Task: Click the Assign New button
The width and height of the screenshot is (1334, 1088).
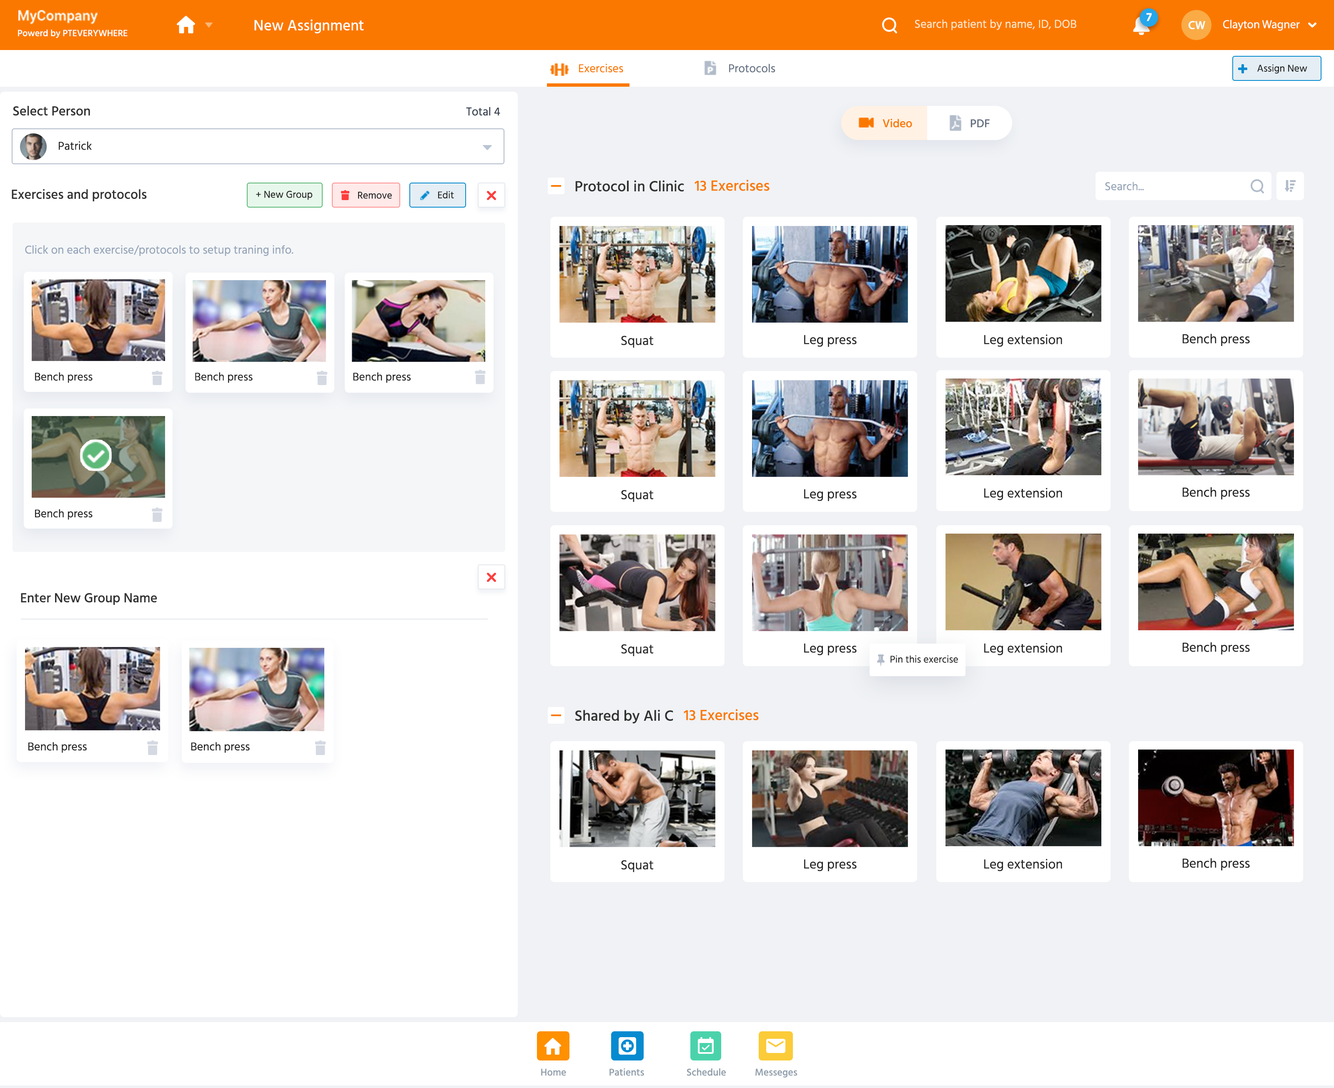Action: [1276, 68]
